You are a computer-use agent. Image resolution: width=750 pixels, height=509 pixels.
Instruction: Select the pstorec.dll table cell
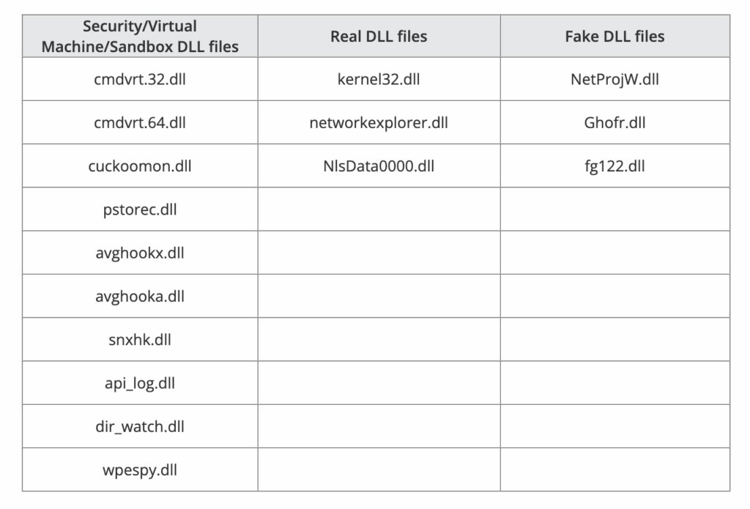(x=140, y=209)
